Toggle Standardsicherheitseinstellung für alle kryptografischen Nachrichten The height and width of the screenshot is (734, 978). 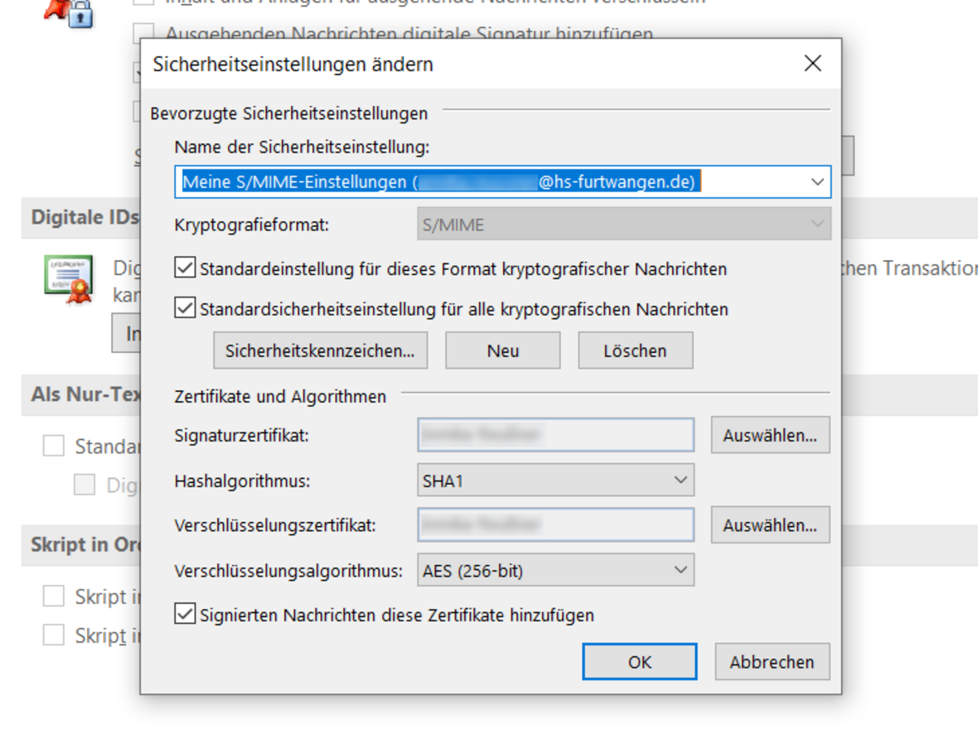point(185,309)
